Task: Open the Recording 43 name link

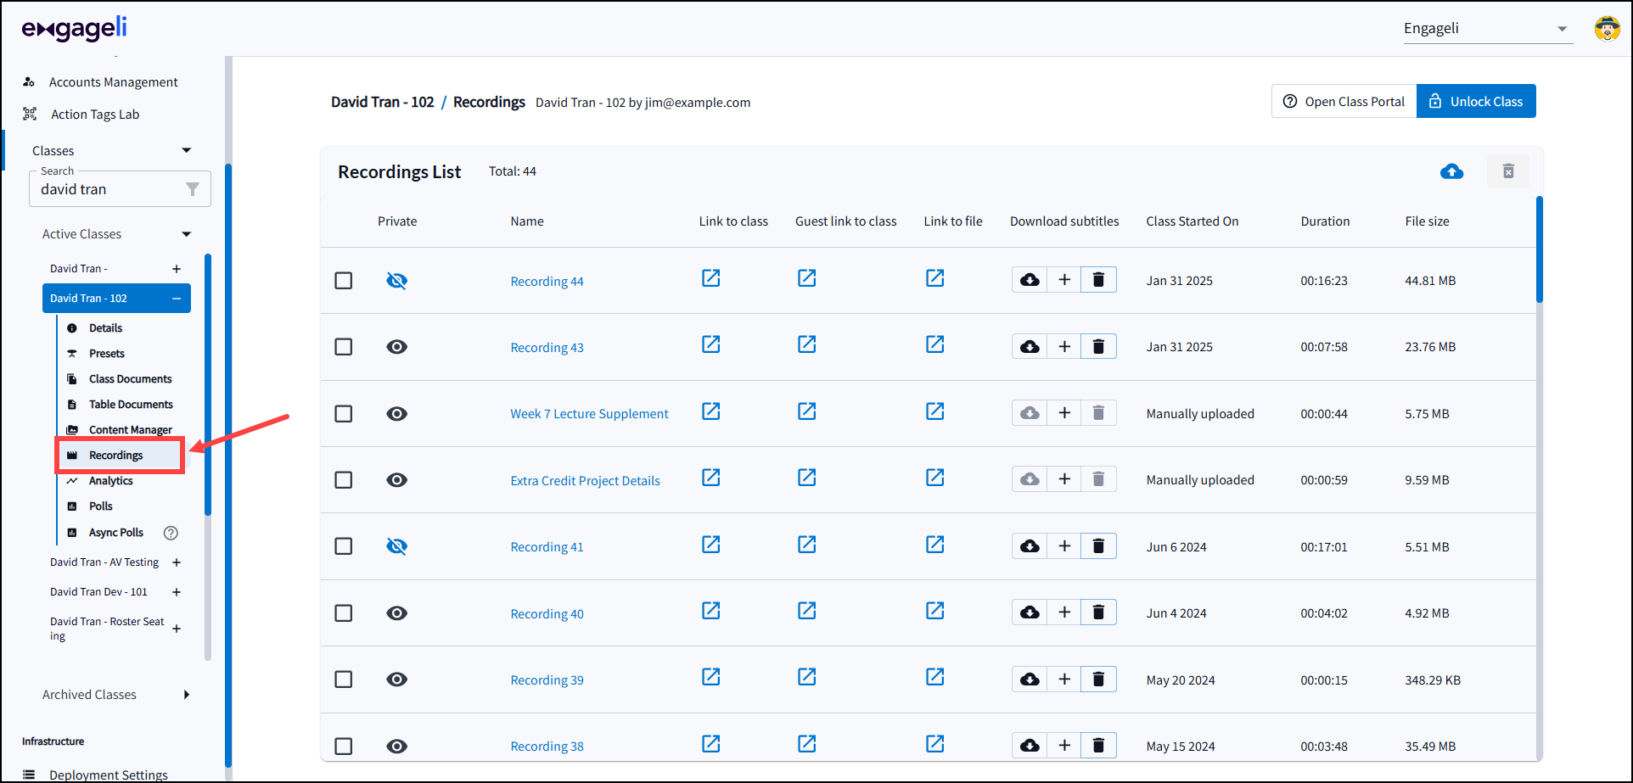Action: point(547,348)
